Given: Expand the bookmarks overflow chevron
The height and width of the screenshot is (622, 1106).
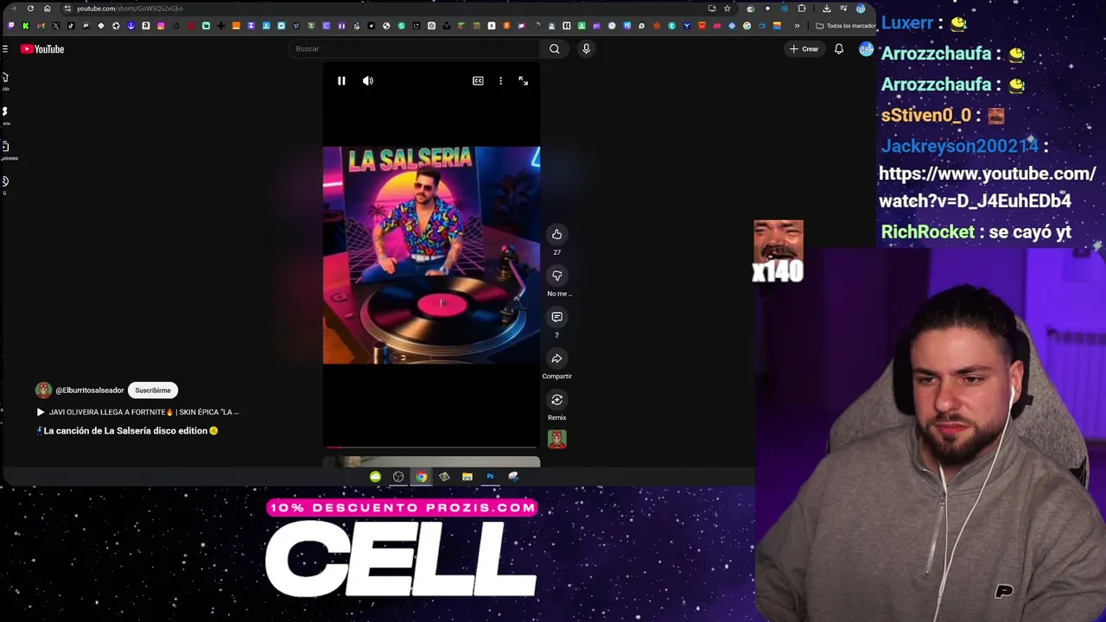Looking at the screenshot, I should pyautogui.click(x=797, y=26).
